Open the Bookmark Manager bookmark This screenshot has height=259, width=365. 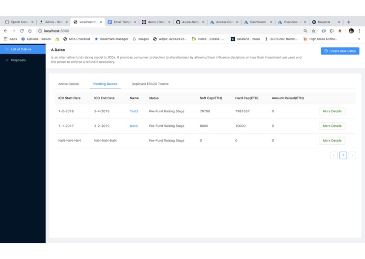click(111, 39)
